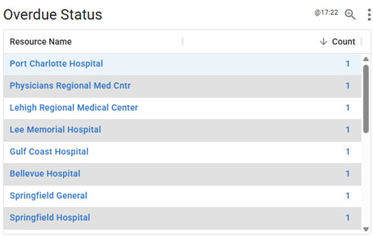Select Lehigh Regional Medical Center
373x237 pixels.
74,107
